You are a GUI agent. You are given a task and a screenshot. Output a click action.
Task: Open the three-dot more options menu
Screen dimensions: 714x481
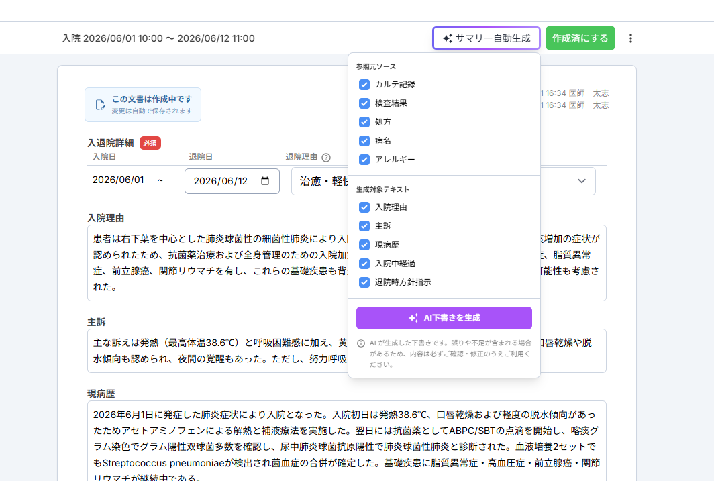click(631, 38)
